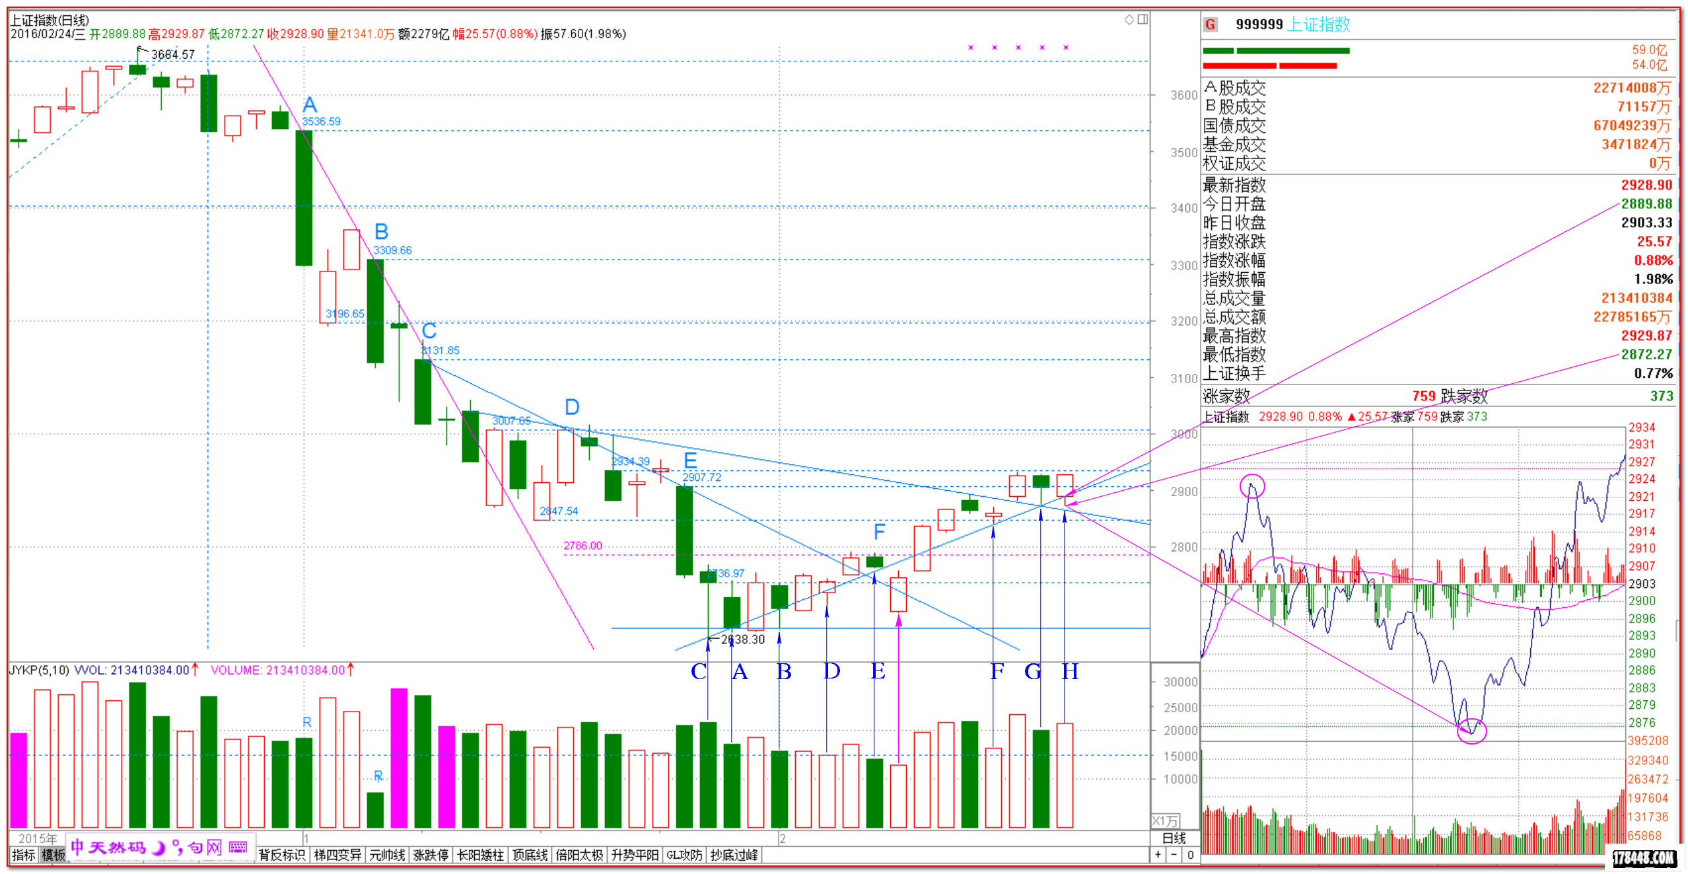Click the blue letter A annotation at 3536.59
Screen dimensions: 1688x874
(x=310, y=104)
